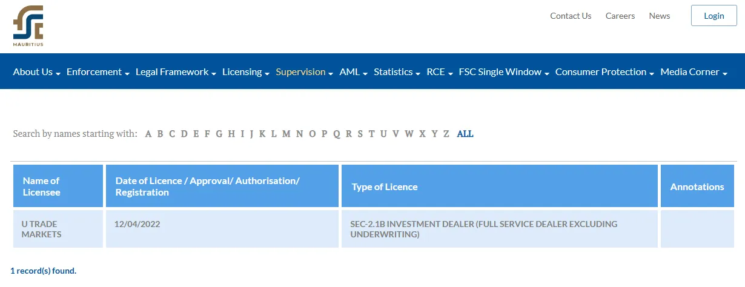
Task: Open the Consumer Protection menu
Action: [x=605, y=72]
